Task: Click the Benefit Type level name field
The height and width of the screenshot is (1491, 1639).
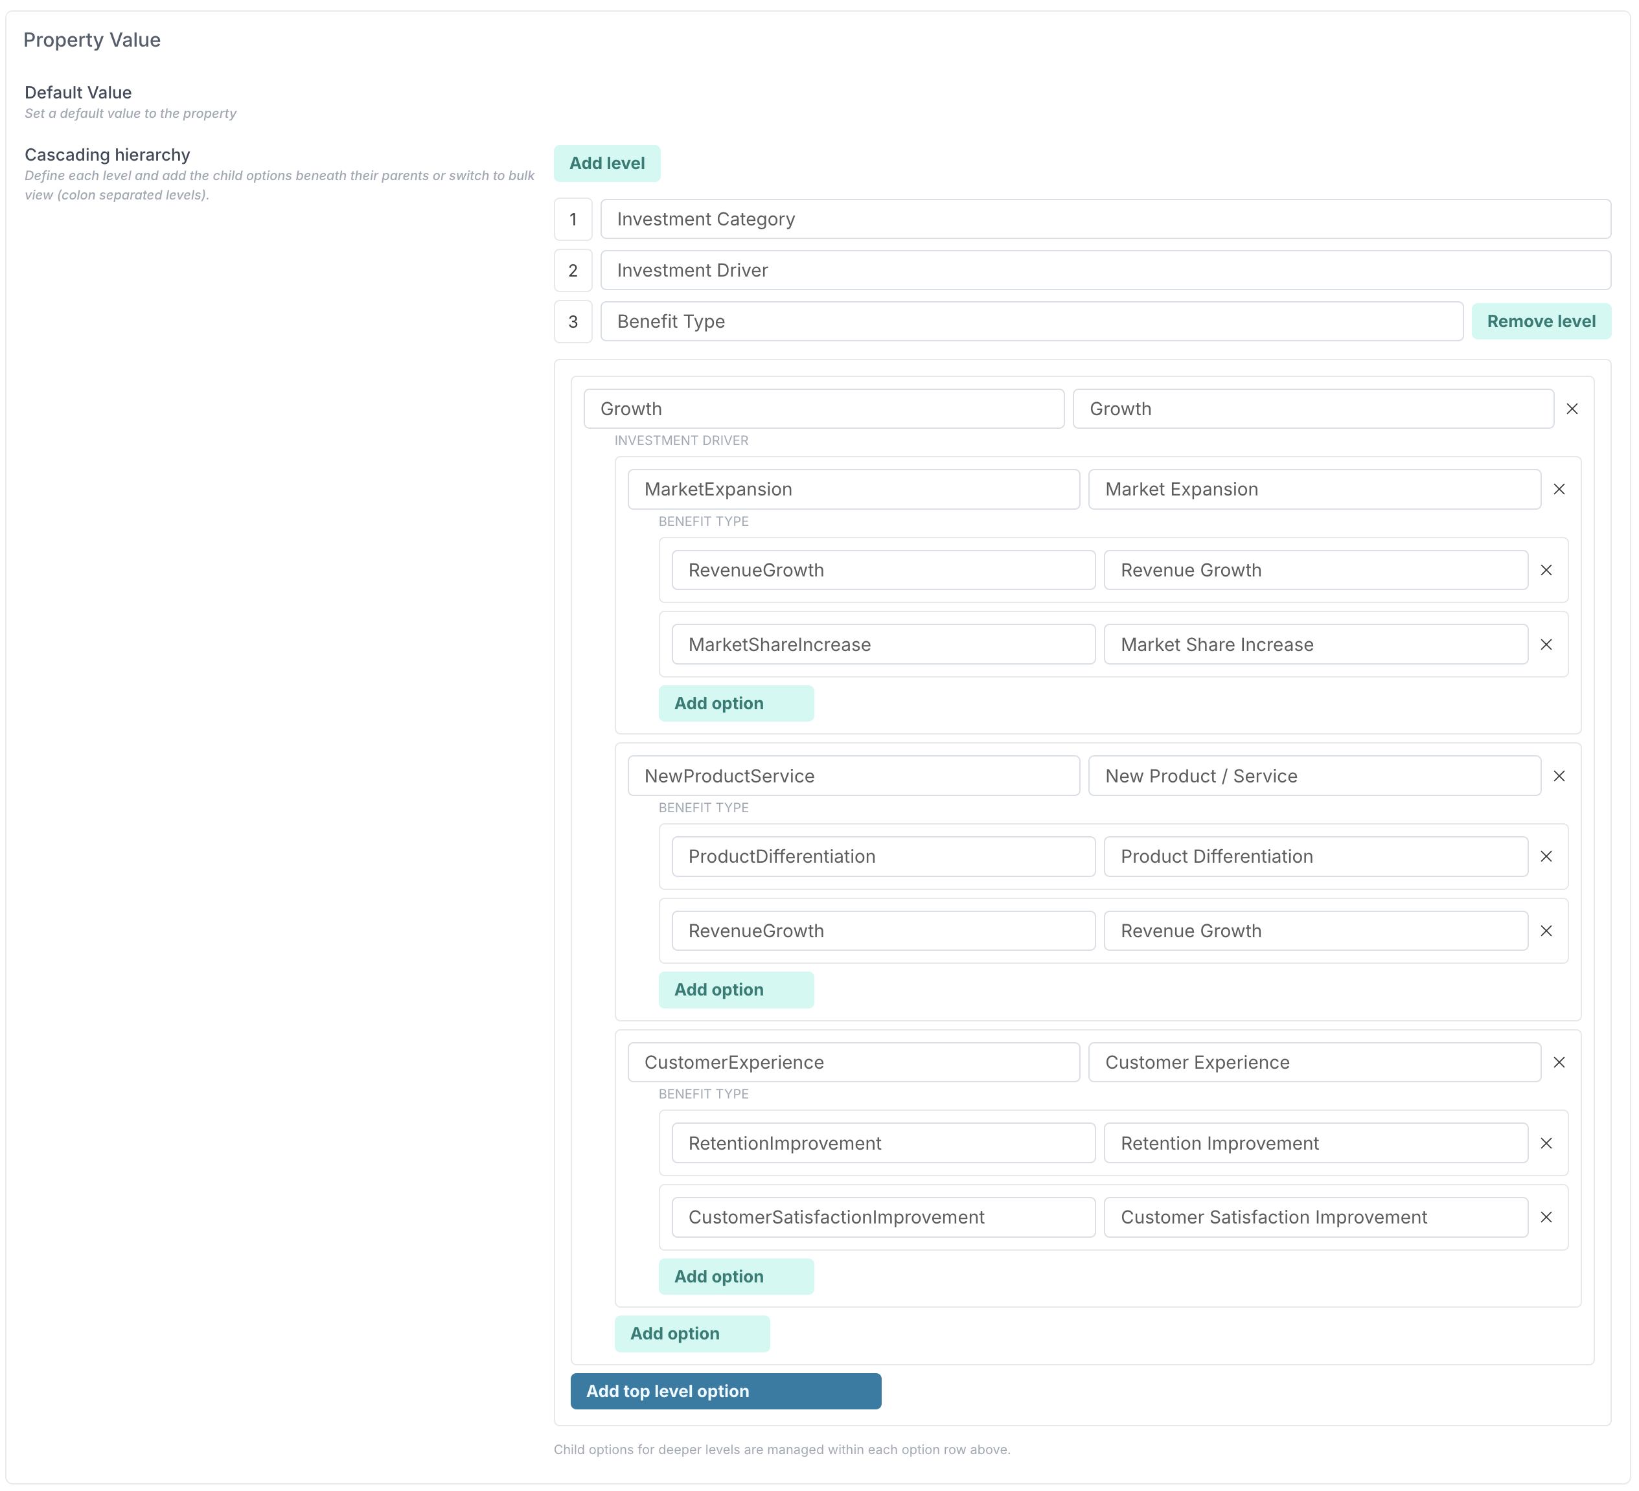Action: pyautogui.click(x=1031, y=322)
